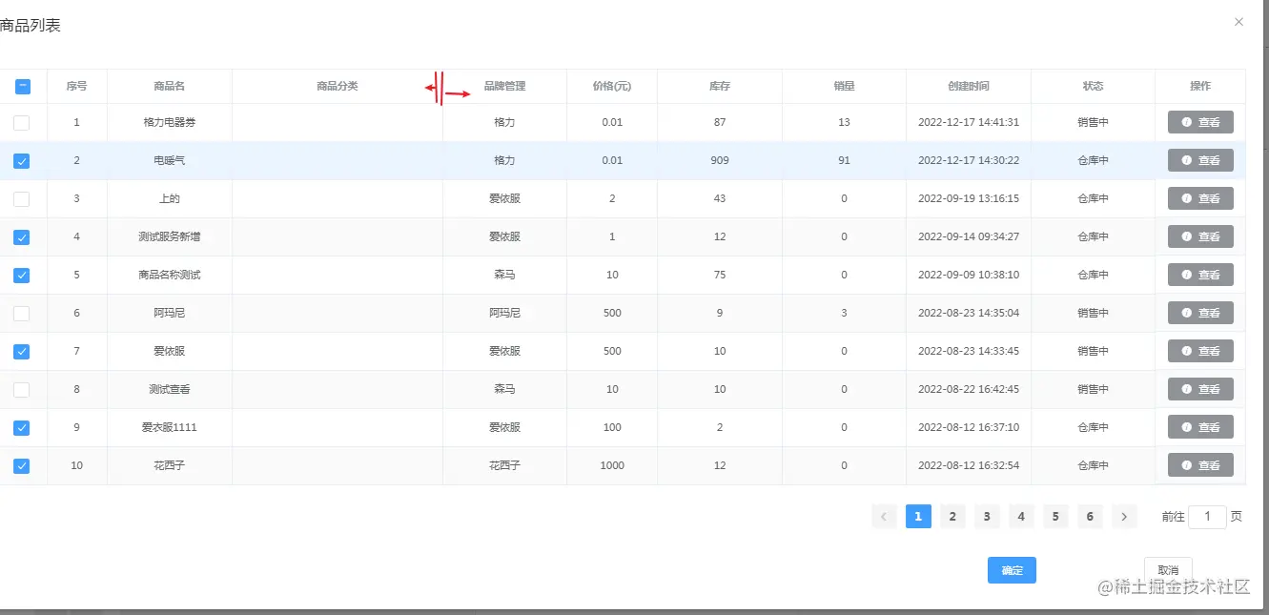This screenshot has width=1269, height=615.
Task: Click the 创建时间 column header
Action: [x=969, y=86]
